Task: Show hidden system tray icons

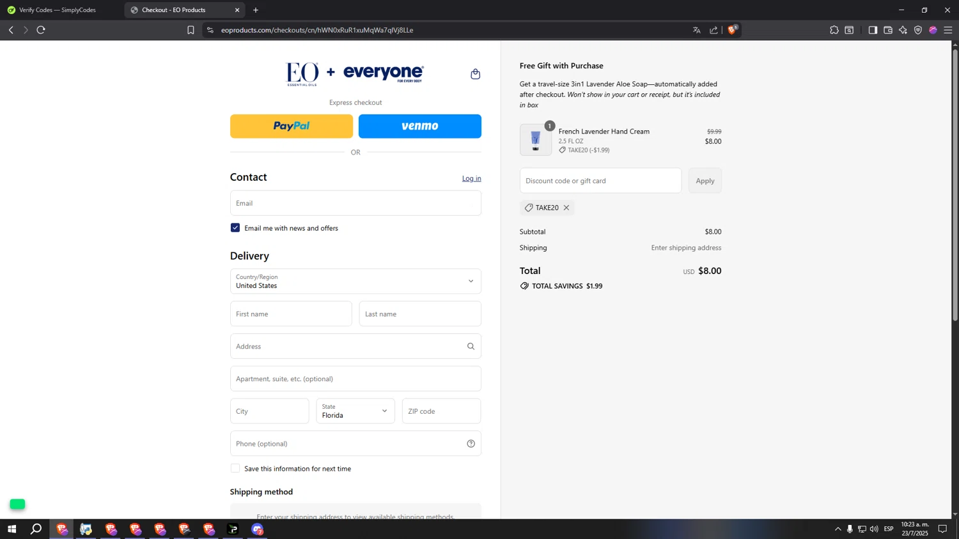Action: tap(838, 529)
